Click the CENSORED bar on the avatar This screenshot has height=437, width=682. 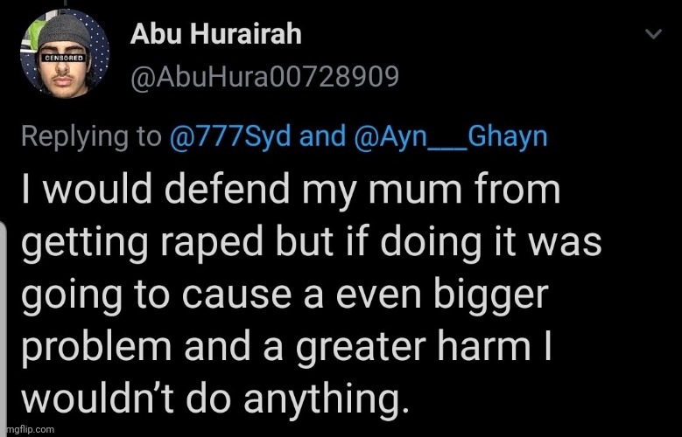coord(64,58)
